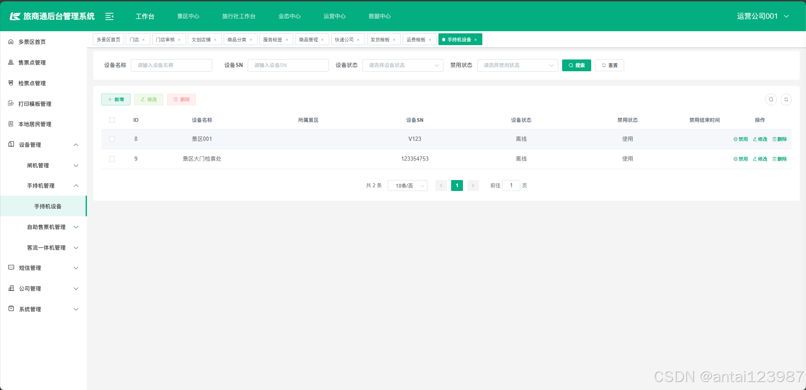
Task: Click the 旅商通 logo icon
Action: 15,16
